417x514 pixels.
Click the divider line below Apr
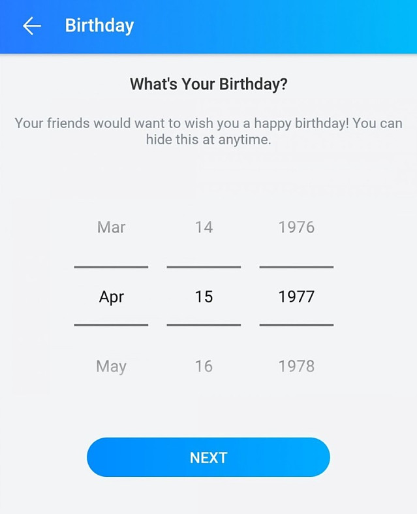pyautogui.click(x=111, y=325)
